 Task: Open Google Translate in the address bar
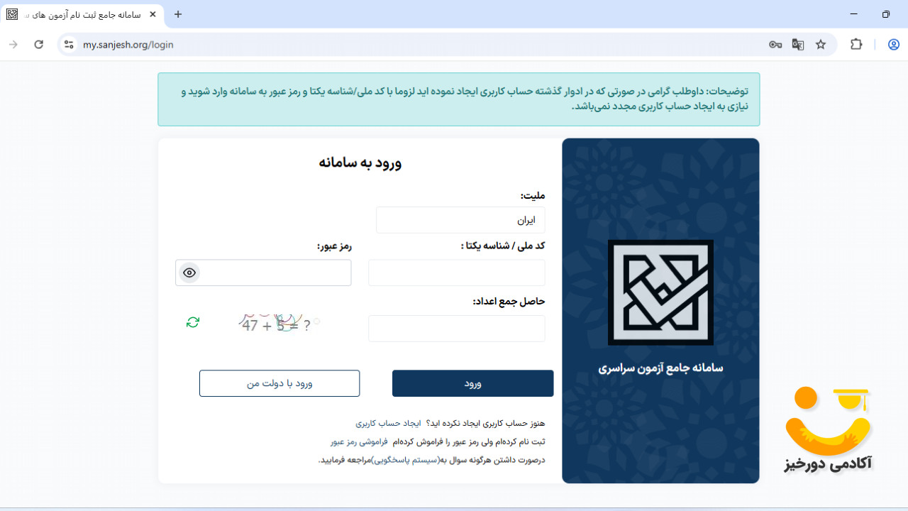pos(797,44)
